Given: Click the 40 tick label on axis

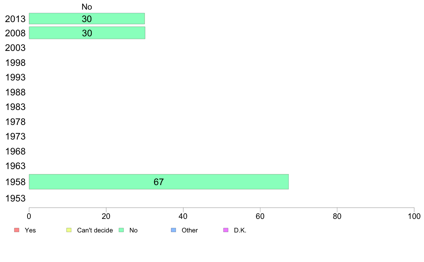Looking at the screenshot, I should 183,216.
